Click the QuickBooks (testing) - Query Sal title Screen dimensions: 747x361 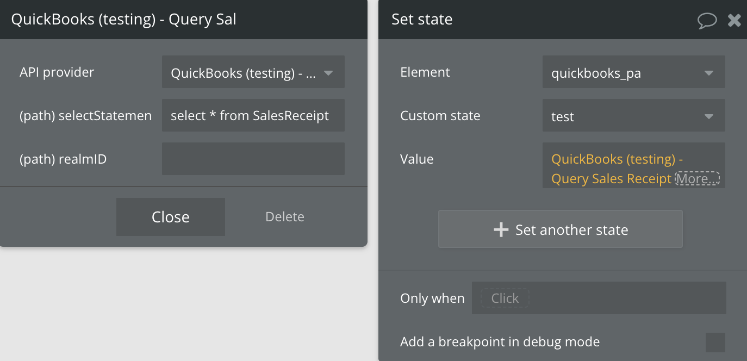click(x=124, y=20)
